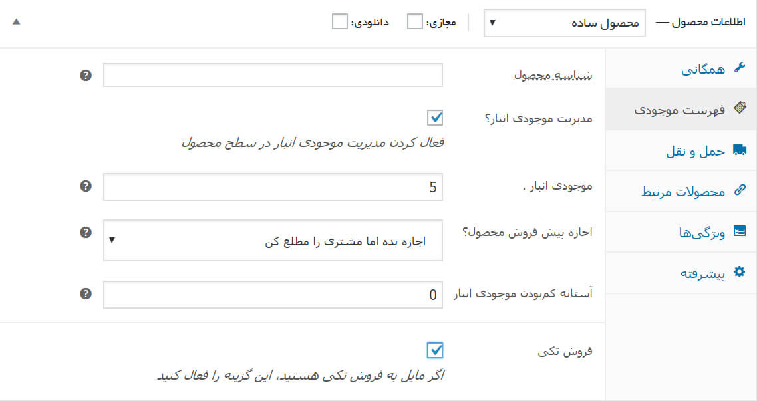
Task: Open the حمل و نقل tab
Action: 681,150
